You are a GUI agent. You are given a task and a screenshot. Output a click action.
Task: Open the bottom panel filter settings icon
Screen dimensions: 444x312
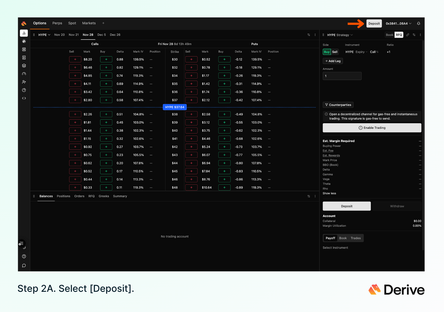309,196
